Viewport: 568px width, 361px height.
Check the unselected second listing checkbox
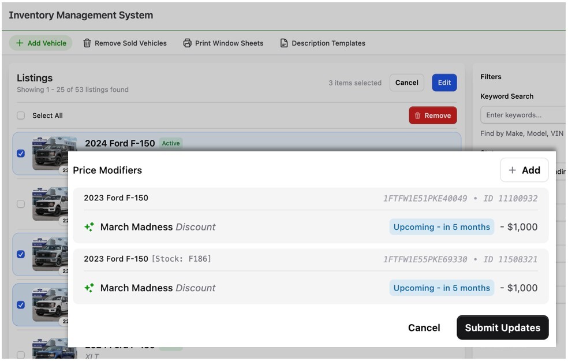click(21, 204)
